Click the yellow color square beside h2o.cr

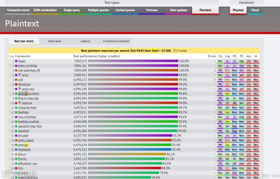click(x=16, y=154)
